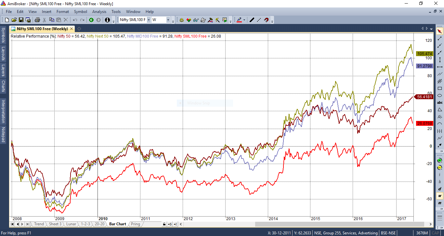Select the arc drawing tool
The image size is (444, 236).
click(x=440, y=124)
